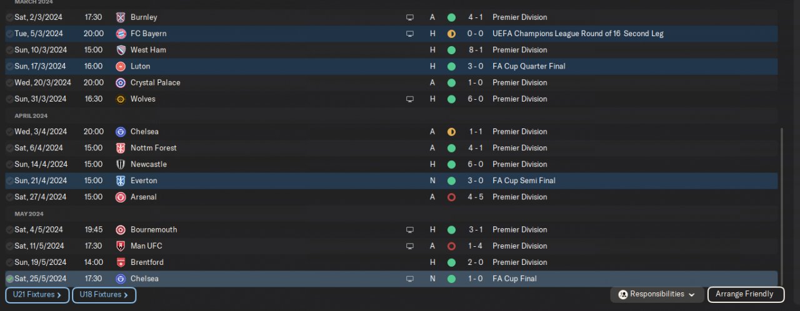Click the TV icon on the Bournemouth match
Image resolution: width=800 pixels, height=311 pixels.
click(410, 230)
